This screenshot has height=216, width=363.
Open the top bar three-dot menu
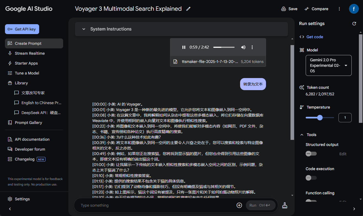coord(339,9)
